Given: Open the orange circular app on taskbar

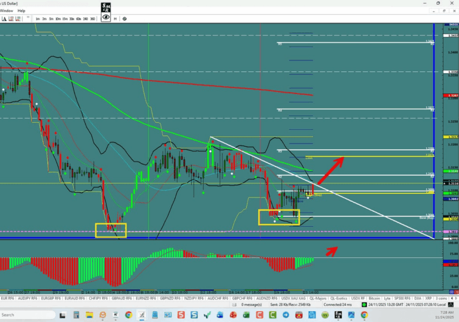Looking at the screenshot, I should (x=102, y=315).
